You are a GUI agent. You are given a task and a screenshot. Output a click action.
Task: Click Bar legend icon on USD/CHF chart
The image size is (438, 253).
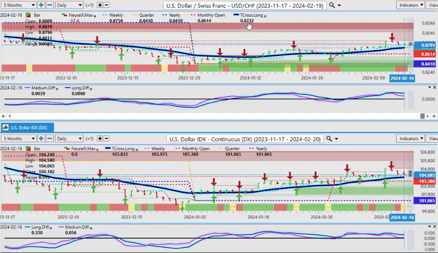pos(28,15)
